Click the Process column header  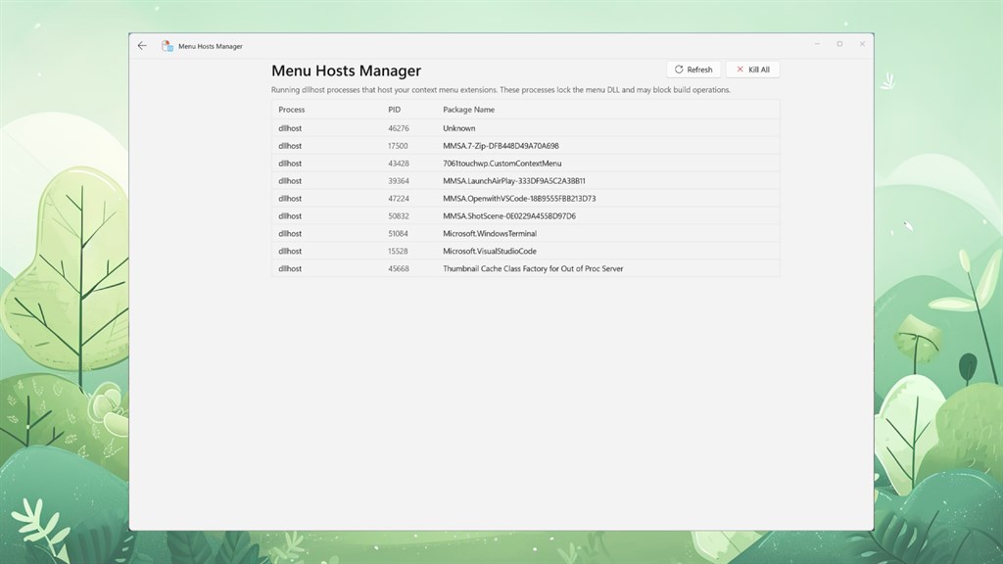292,110
